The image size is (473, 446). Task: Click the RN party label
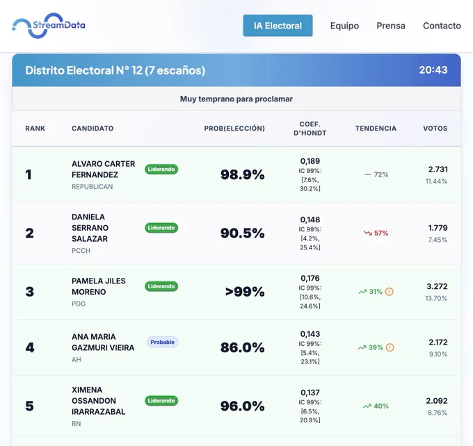coord(77,423)
